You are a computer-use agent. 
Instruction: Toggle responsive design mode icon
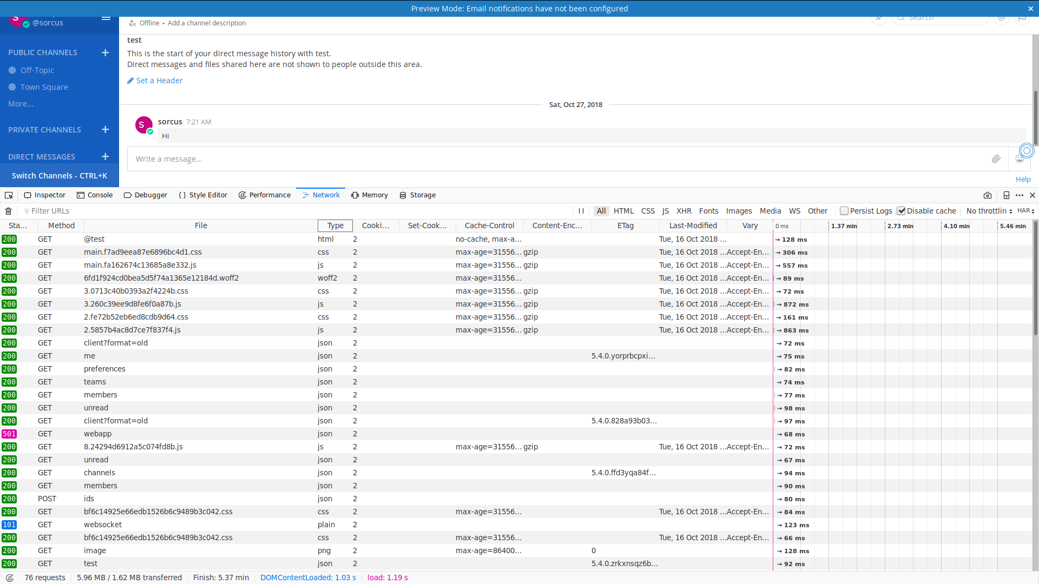[1007, 195]
